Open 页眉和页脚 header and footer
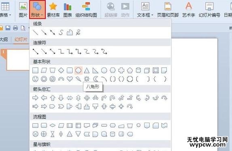 [x=168, y=9]
